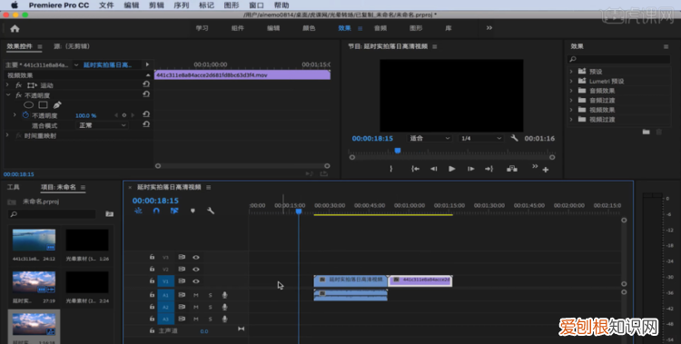
Task: Toggle target track V1 button
Action: (165, 281)
